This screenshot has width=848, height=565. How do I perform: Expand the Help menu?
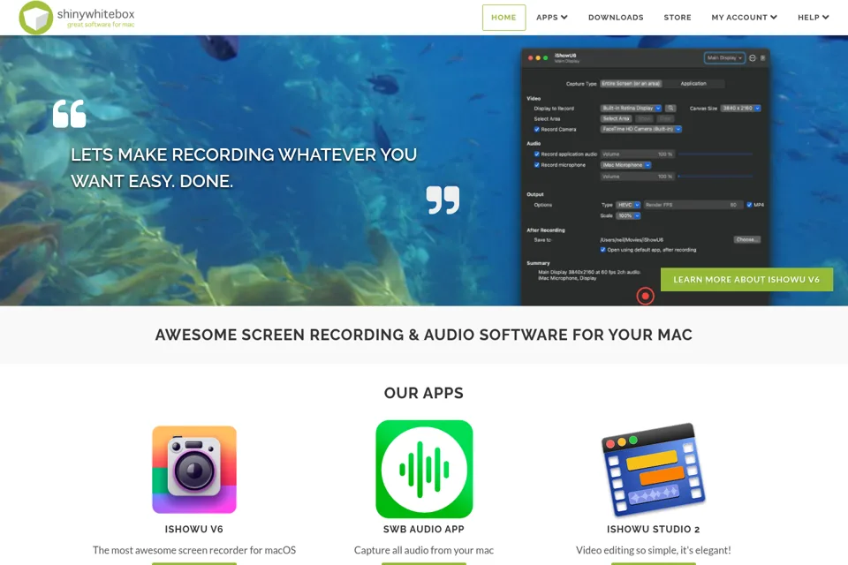pos(813,18)
